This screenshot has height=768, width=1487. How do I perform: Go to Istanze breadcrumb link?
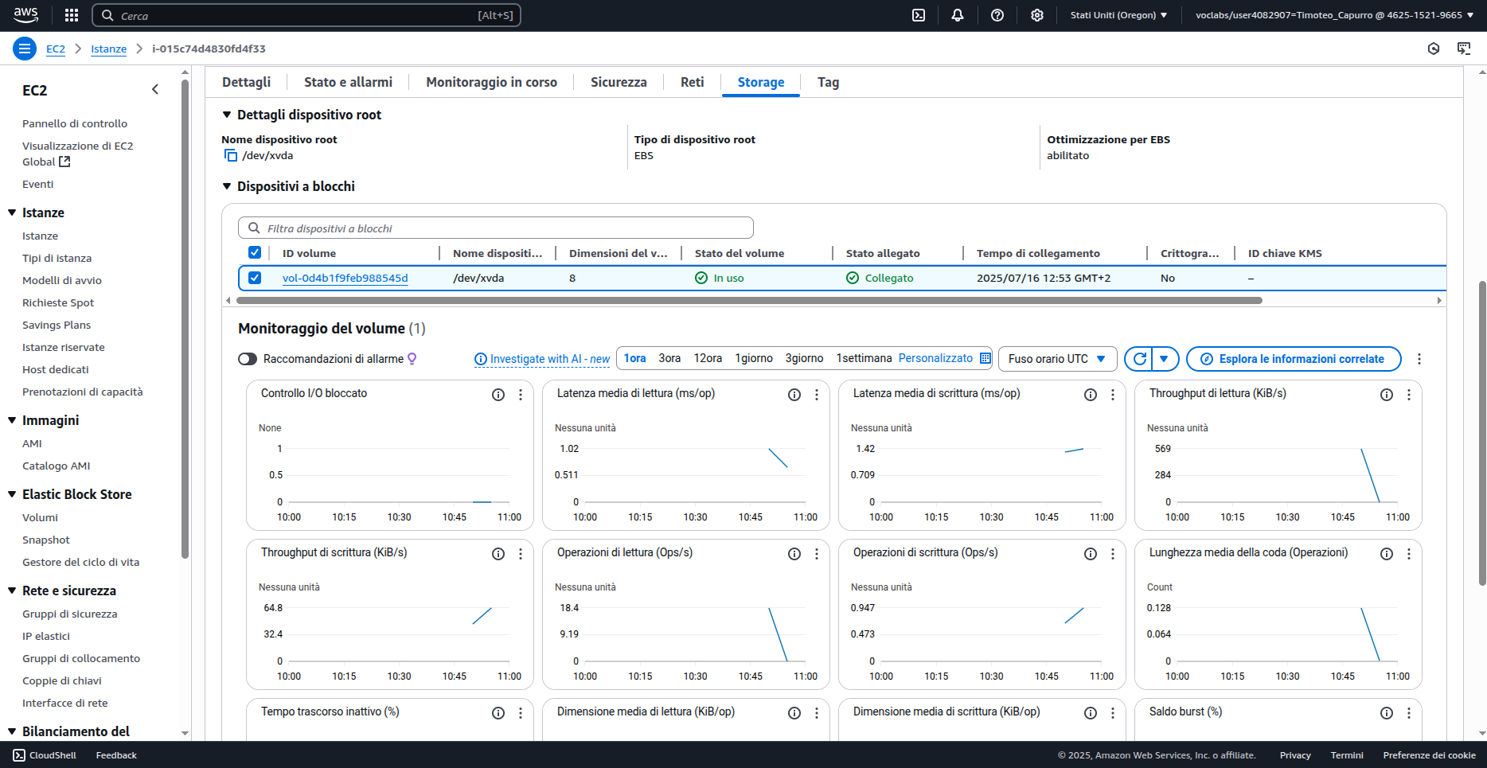pyautogui.click(x=109, y=49)
